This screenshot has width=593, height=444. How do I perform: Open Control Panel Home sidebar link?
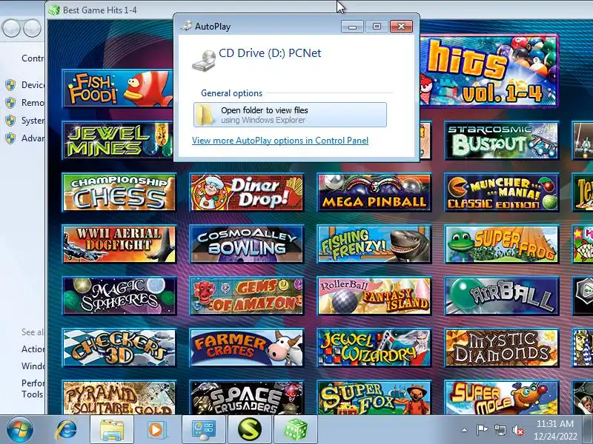tap(33, 58)
